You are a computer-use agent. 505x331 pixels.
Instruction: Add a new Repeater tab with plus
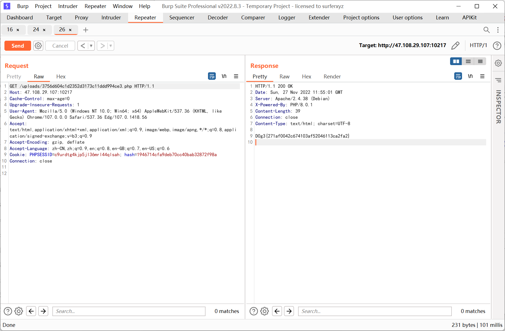(x=86, y=30)
